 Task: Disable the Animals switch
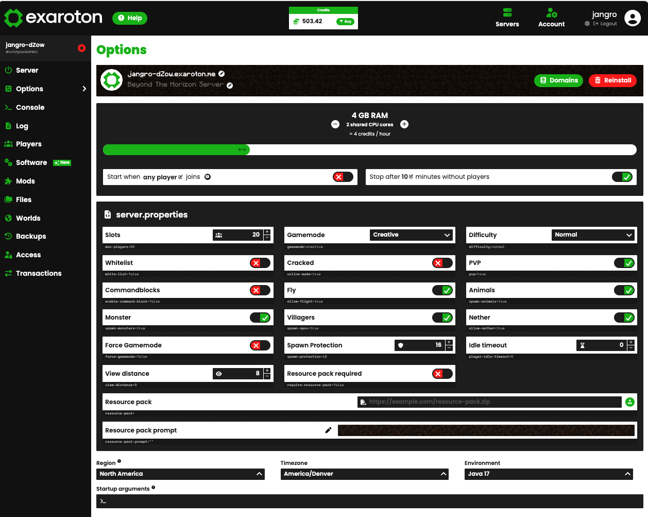coord(624,290)
